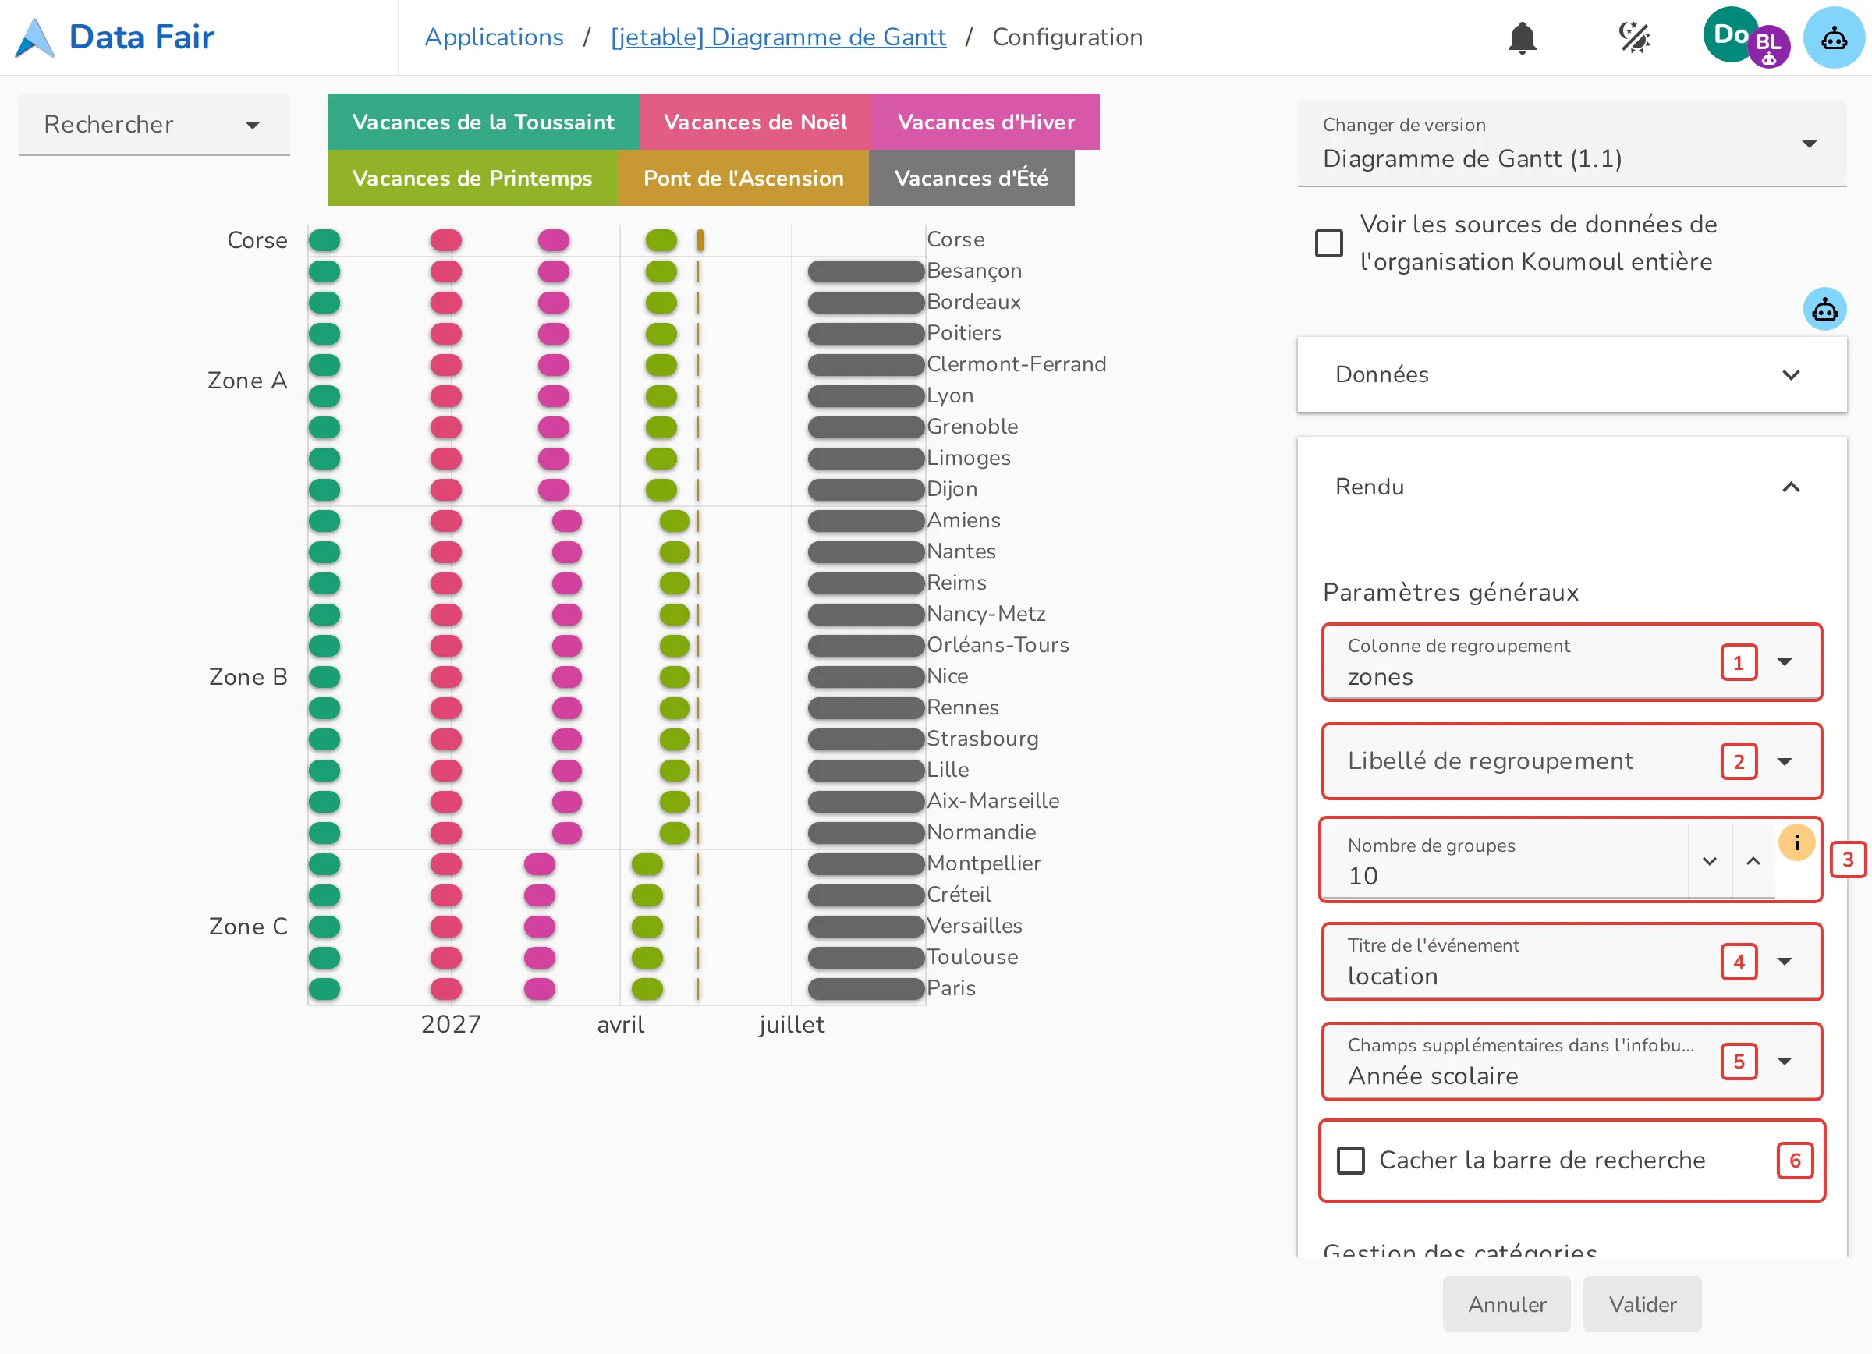Viewport: 1872px width, 1354px height.
Task: Select Vacances de Printemps legend chip
Action: (x=472, y=179)
